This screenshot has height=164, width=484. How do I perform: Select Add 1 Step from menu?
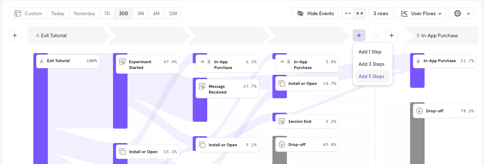pos(370,52)
